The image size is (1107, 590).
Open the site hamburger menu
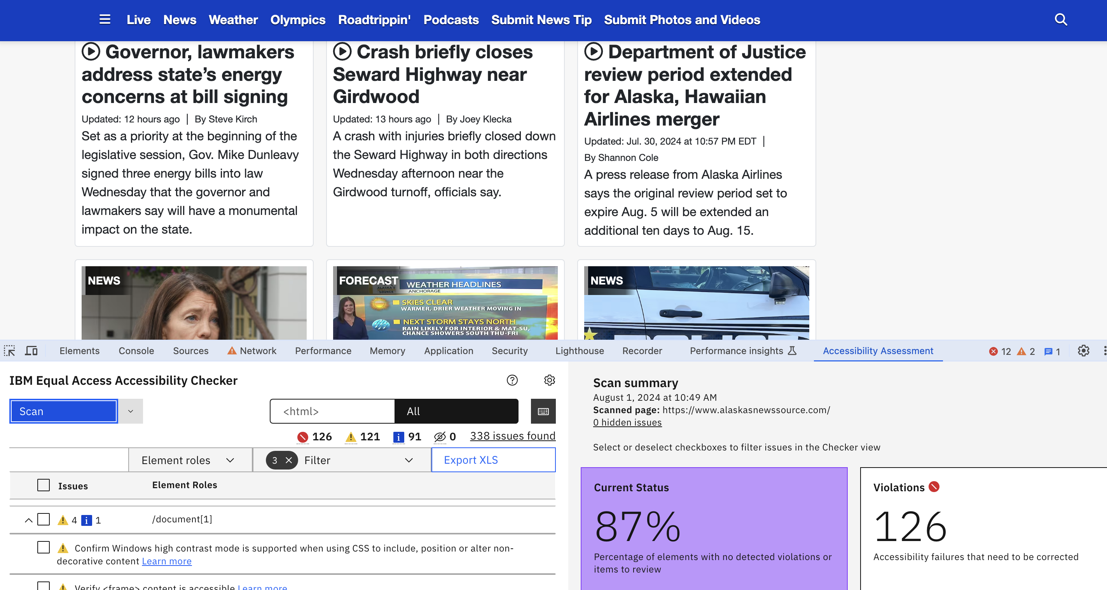105,19
